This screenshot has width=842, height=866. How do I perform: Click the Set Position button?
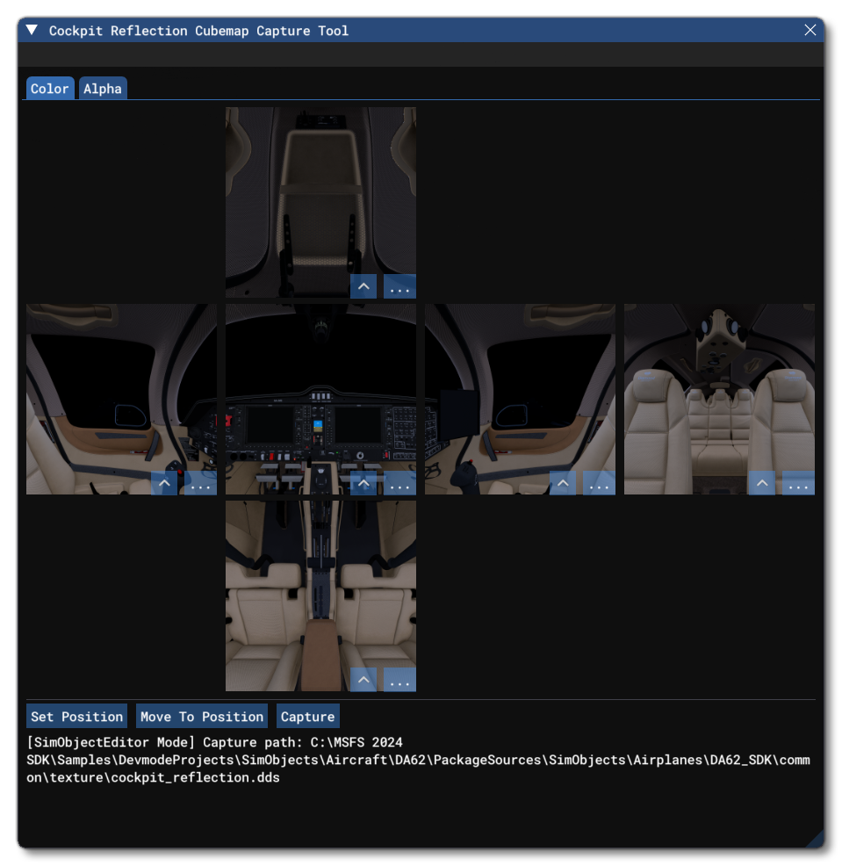tap(76, 717)
